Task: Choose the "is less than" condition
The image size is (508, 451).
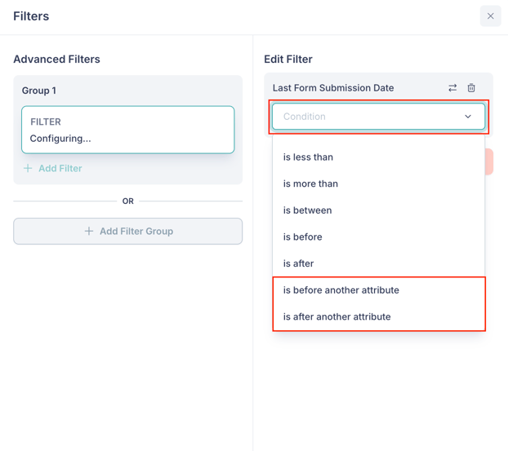Action: point(308,157)
